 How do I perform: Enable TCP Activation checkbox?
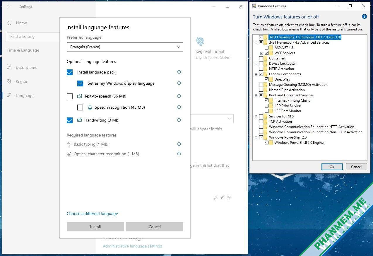[x=261, y=122]
